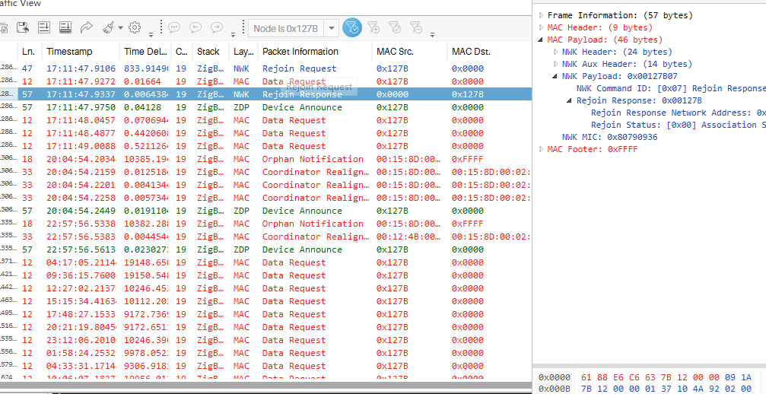Click the horizontal scrollbar under packet list

coord(265,386)
